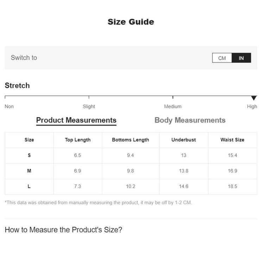Click the High stretch triangle marker
Image resolution: width=264 pixels, height=264 pixels.
coord(254,98)
